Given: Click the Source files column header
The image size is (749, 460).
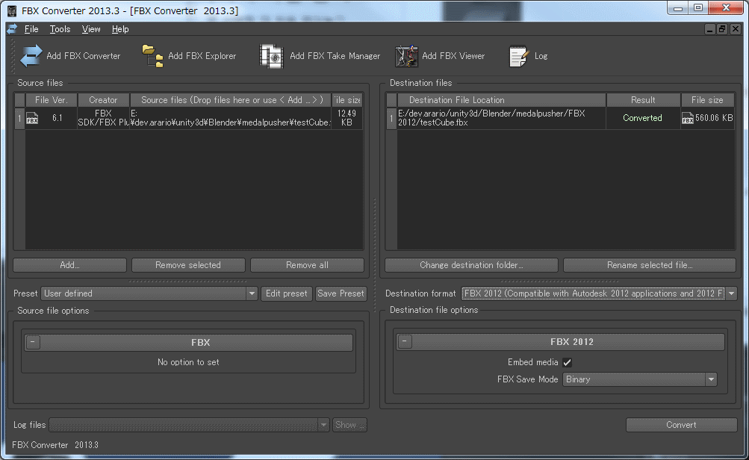Looking at the screenshot, I should (x=231, y=100).
